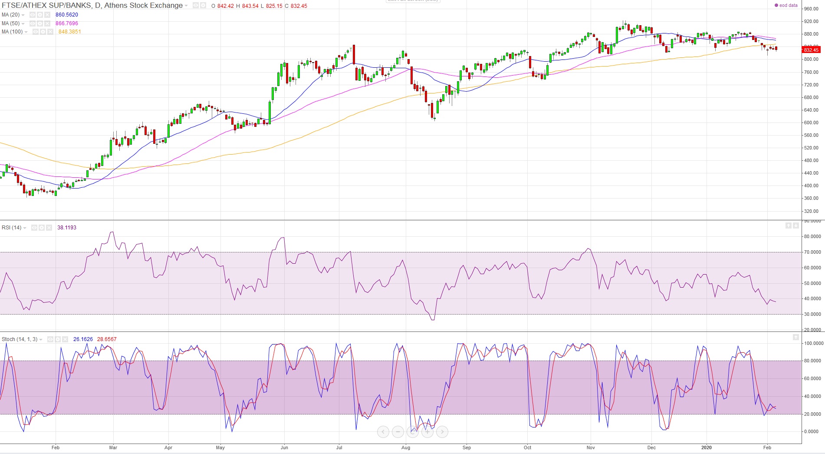Open settings gear for MA (20) indicator
Screen dimensions: 825x454
tap(40, 15)
